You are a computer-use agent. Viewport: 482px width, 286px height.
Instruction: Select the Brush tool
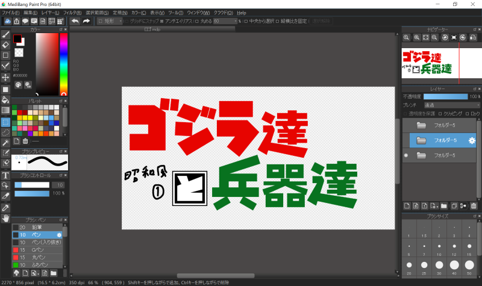(x=5, y=35)
